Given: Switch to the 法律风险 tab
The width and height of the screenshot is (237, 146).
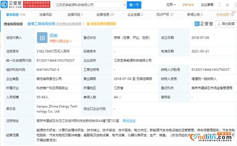Looking at the screenshot, I should (45, 14).
